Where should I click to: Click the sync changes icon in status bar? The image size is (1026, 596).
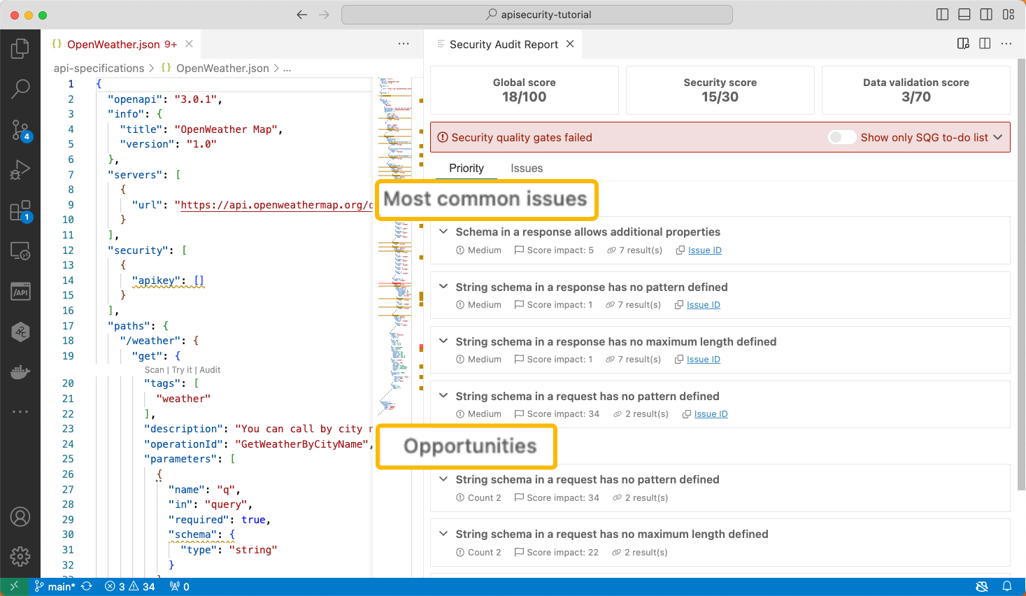pos(87,587)
